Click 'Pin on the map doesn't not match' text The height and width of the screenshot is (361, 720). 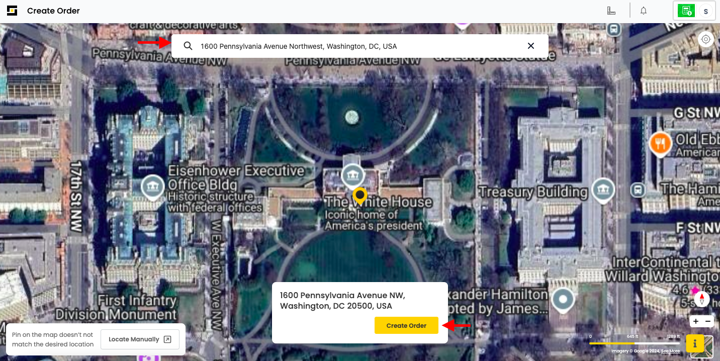53,339
